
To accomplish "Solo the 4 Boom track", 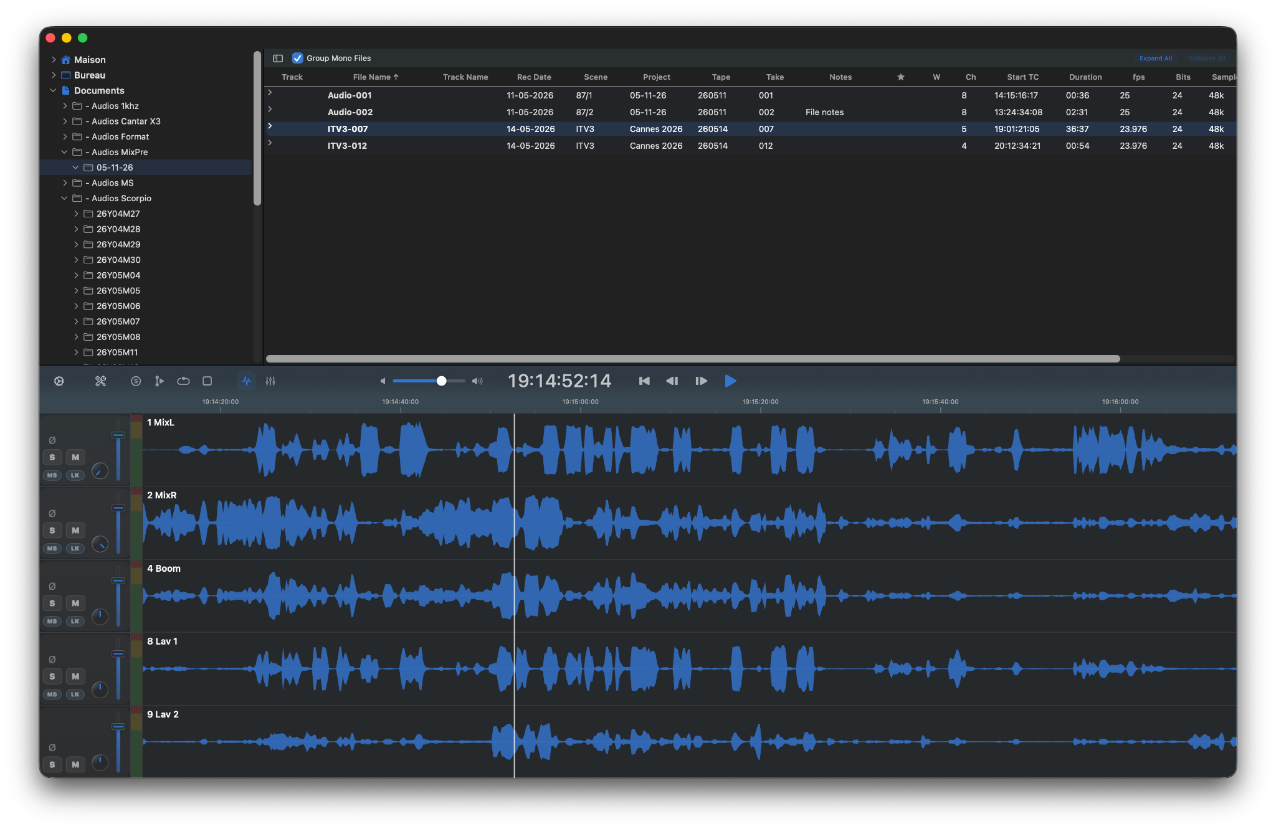I will click(52, 604).
